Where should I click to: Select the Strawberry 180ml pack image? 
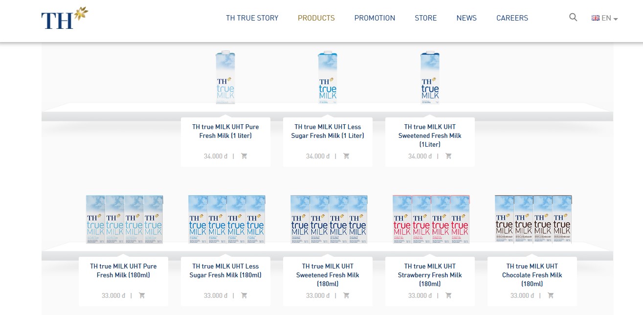point(431,219)
